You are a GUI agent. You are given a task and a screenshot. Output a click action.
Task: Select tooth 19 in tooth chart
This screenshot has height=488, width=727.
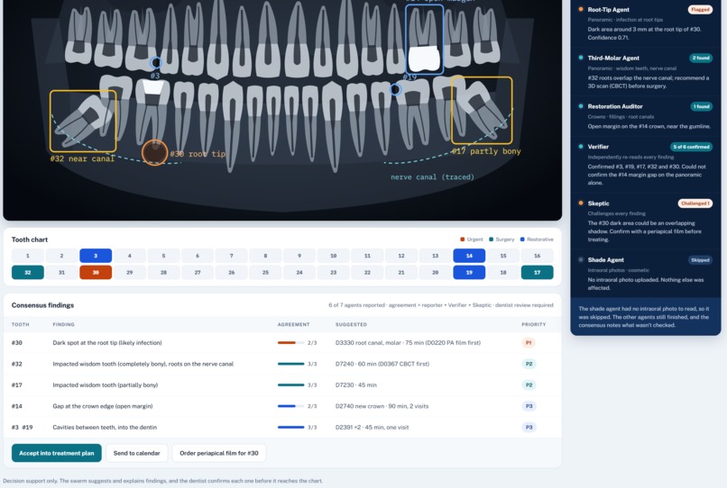click(469, 272)
